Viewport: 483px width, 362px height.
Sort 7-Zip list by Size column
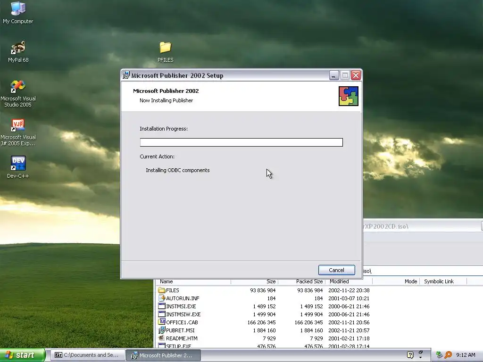pyautogui.click(x=254, y=281)
